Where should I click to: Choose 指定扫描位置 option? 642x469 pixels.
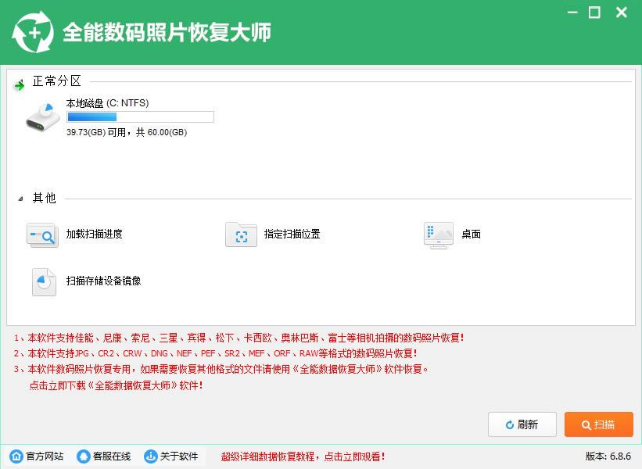pyautogui.click(x=292, y=234)
